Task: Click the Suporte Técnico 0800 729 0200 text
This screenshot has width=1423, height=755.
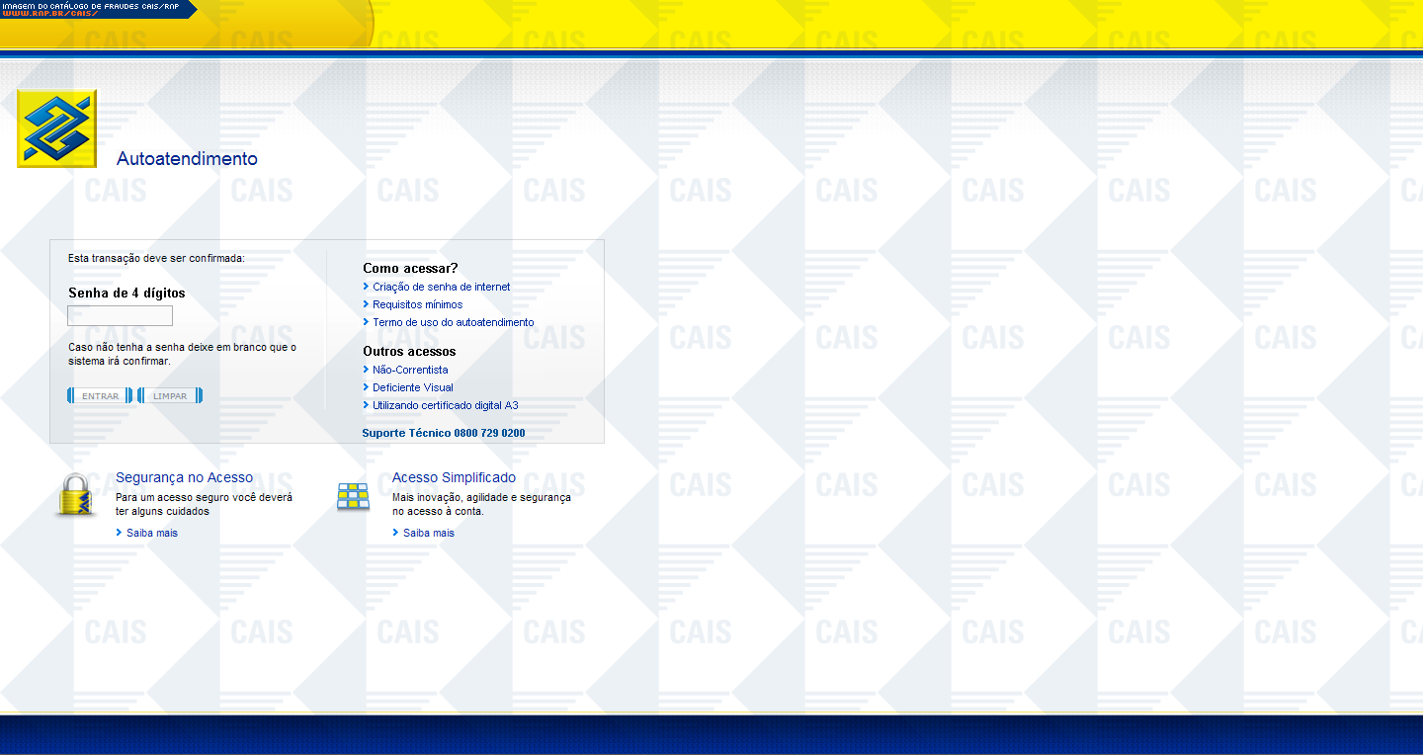Action: pos(443,433)
